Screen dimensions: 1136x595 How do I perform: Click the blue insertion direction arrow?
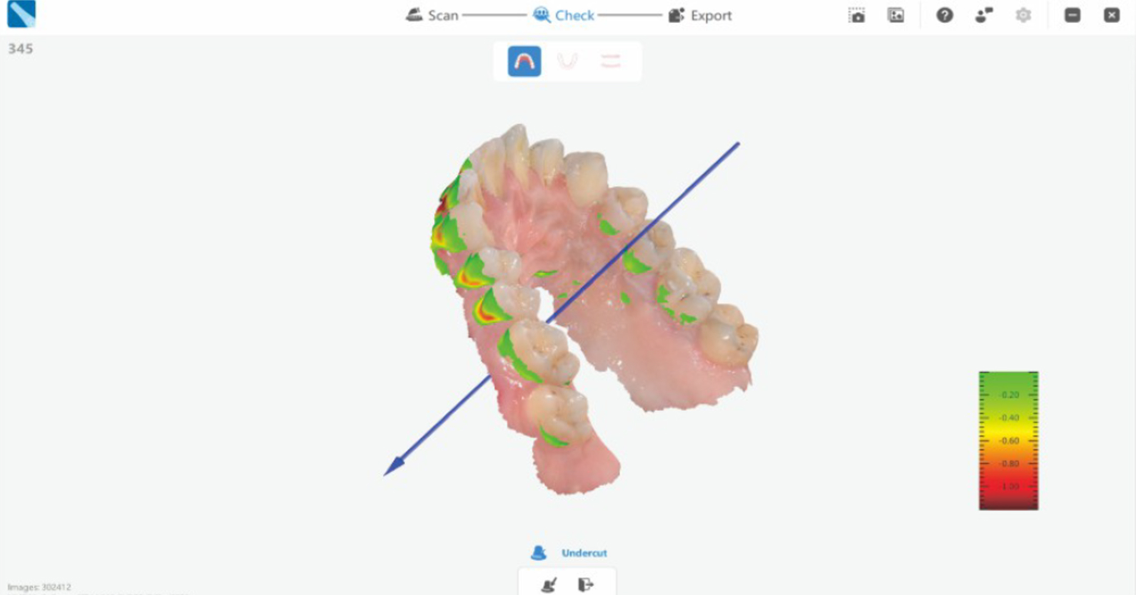[x=561, y=309]
